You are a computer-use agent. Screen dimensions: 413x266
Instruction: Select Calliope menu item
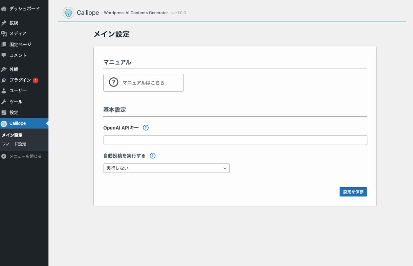(x=24, y=123)
